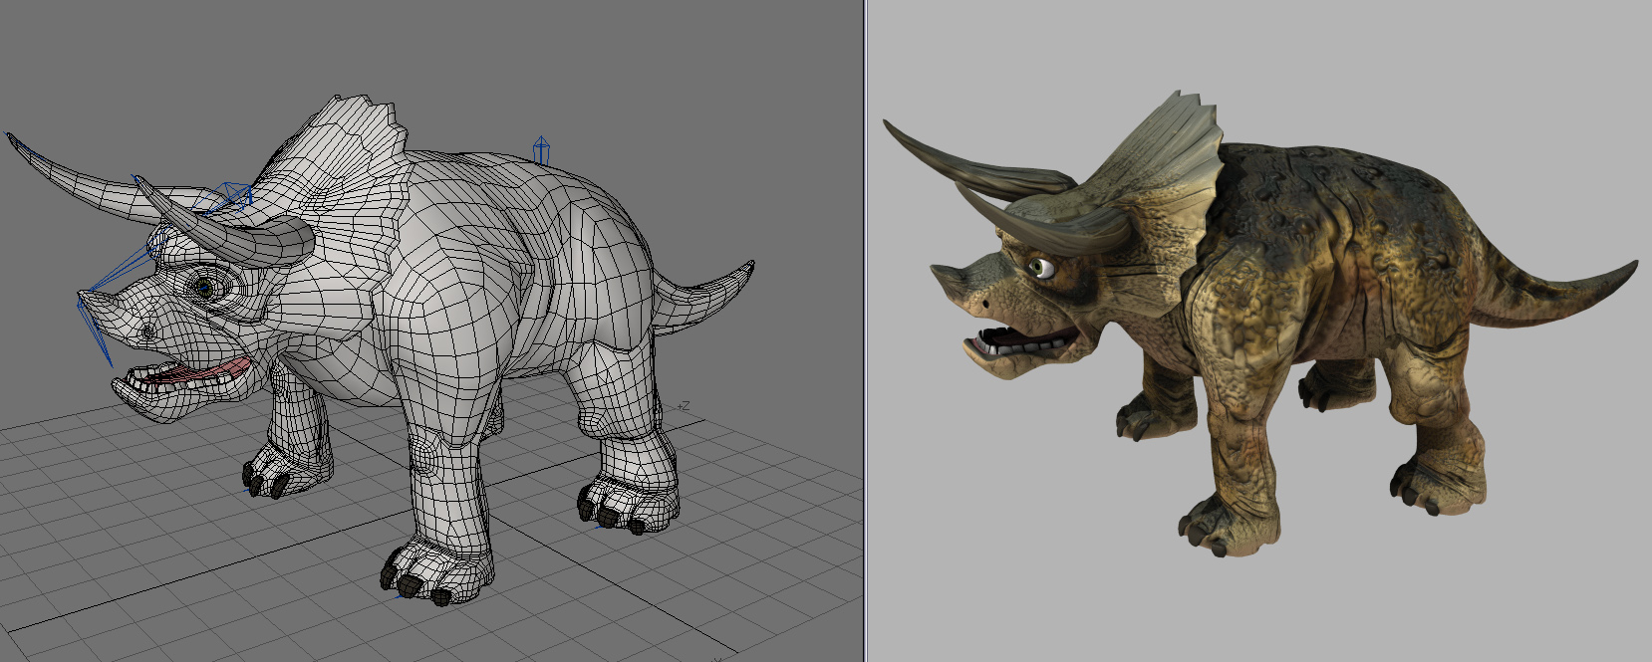Select the blue locator above the wireframe's back
This screenshot has height=662, width=1652.
tap(541, 150)
